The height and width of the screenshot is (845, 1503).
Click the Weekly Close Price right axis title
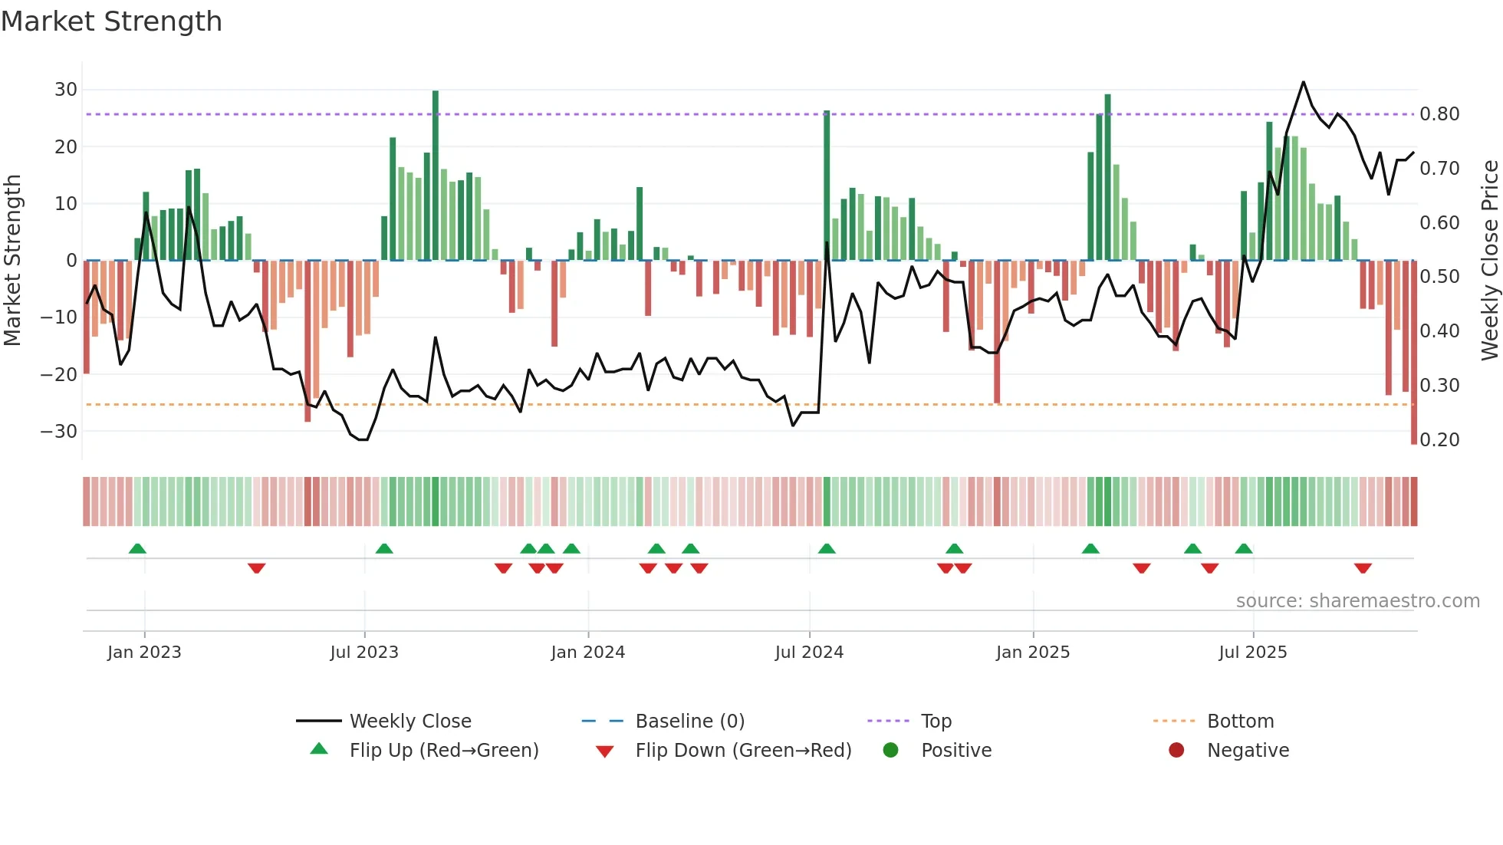click(x=1490, y=261)
